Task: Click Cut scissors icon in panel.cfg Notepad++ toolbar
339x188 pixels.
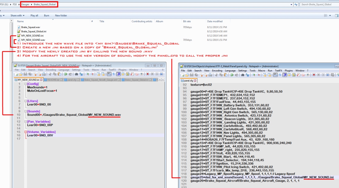Action: [x=216, y=75]
